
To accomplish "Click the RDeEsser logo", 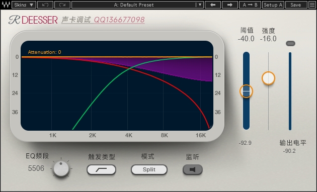I will point(33,20).
